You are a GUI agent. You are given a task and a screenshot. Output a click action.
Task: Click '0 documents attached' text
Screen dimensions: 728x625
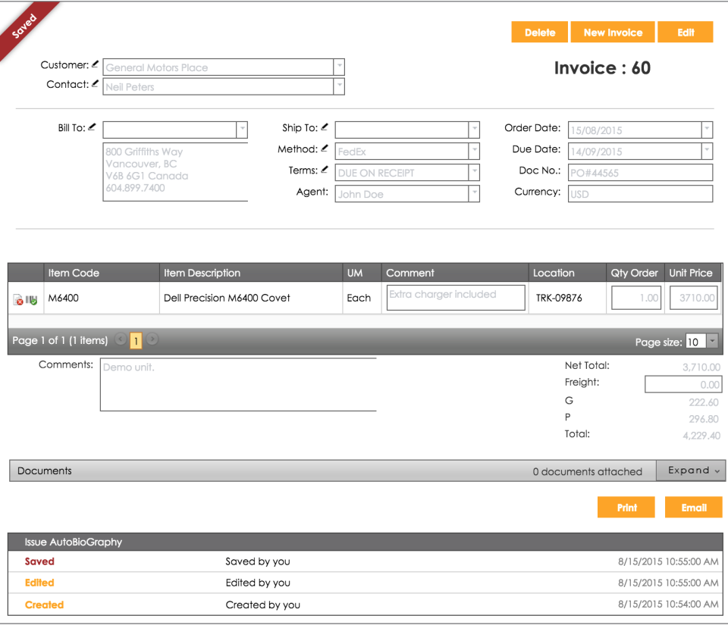[x=587, y=471]
